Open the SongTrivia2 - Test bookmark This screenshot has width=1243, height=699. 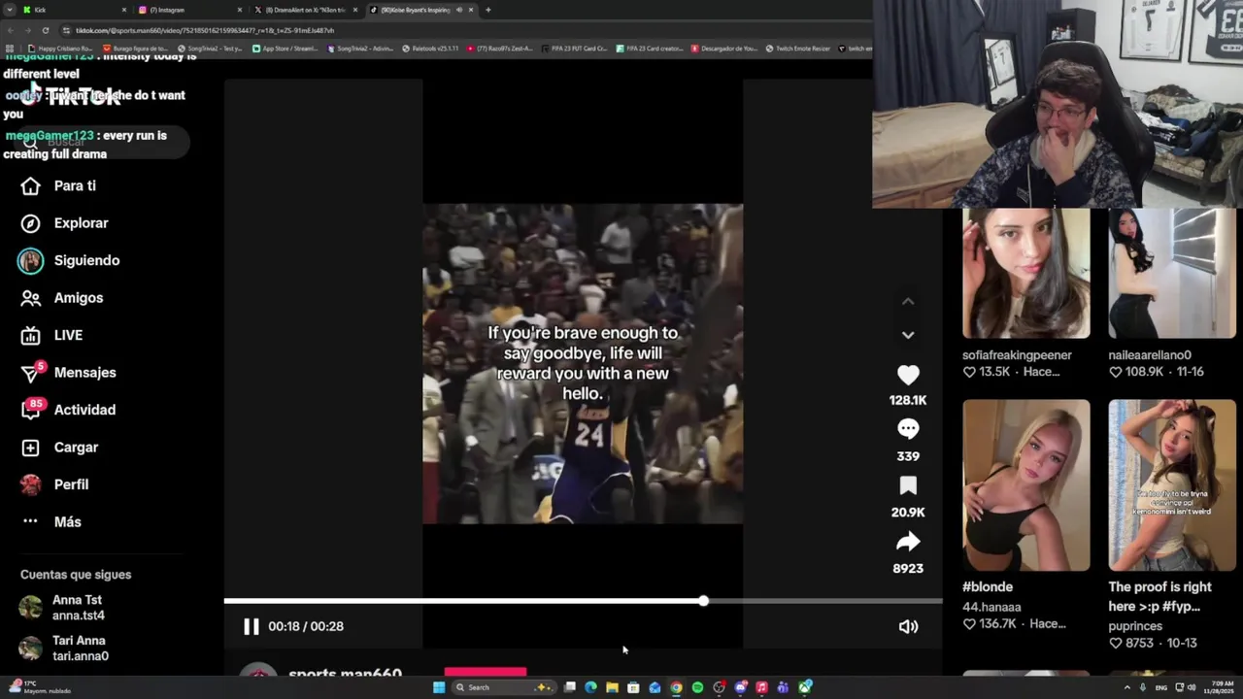point(210,48)
